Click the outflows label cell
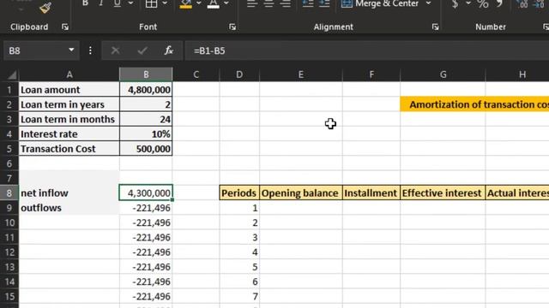Viewport: 549px width, 308px height. pos(69,208)
